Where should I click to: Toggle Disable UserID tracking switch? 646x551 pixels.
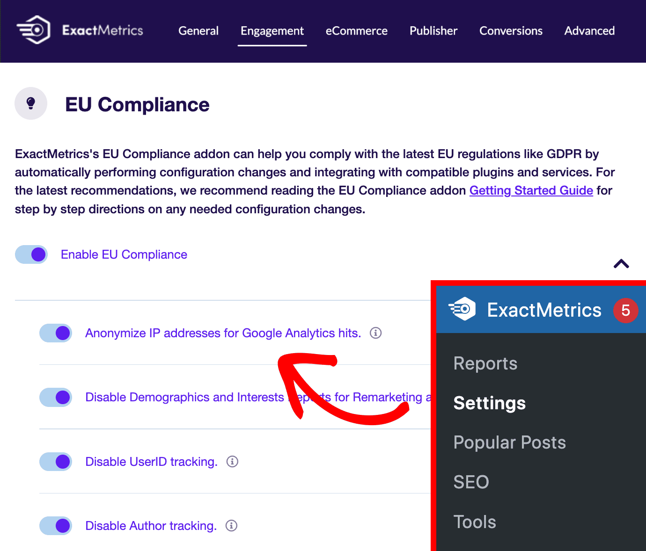[56, 462]
